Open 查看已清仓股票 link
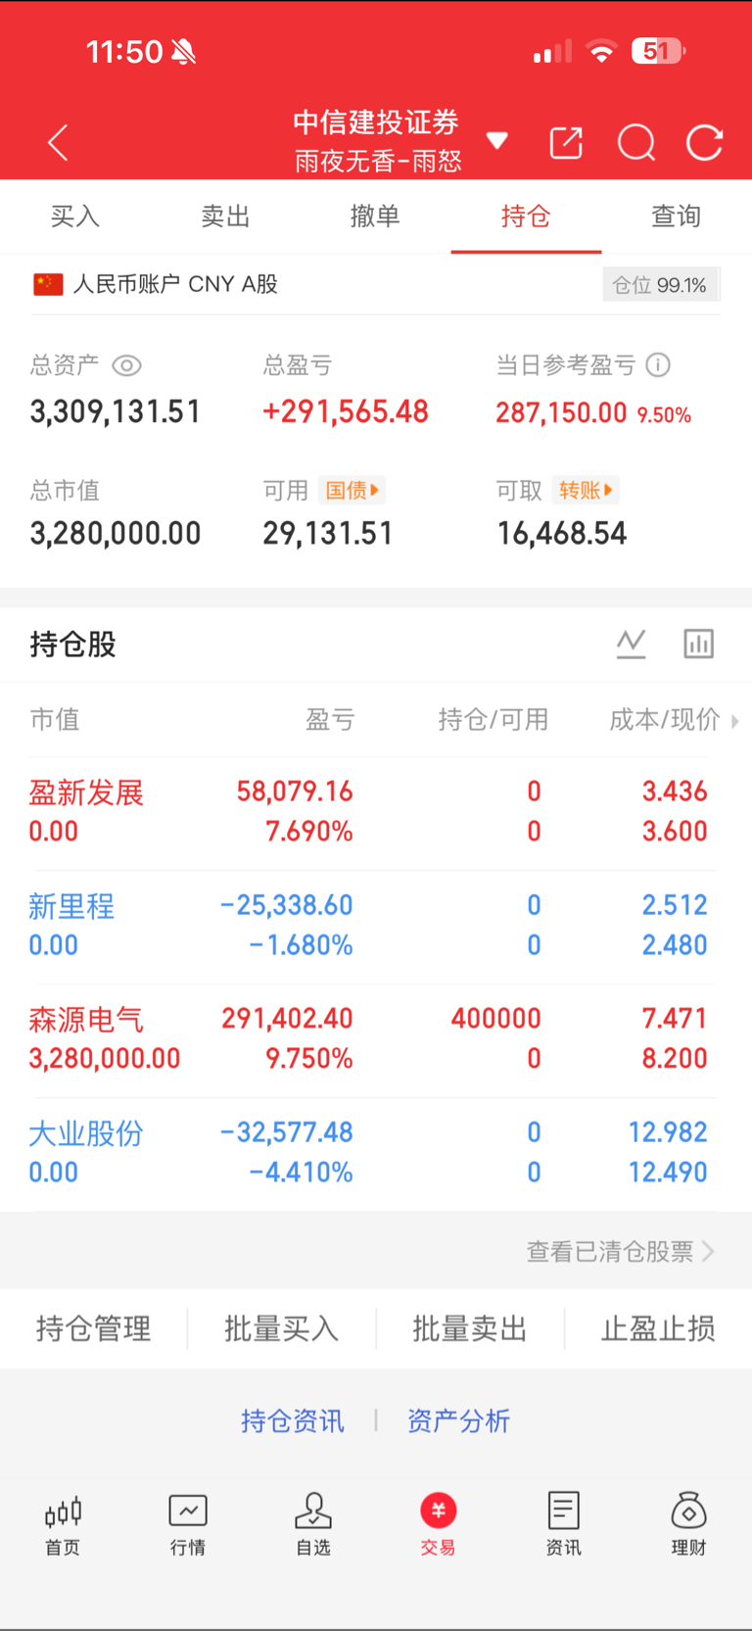Image resolution: width=752 pixels, height=1631 pixels. (x=621, y=1252)
